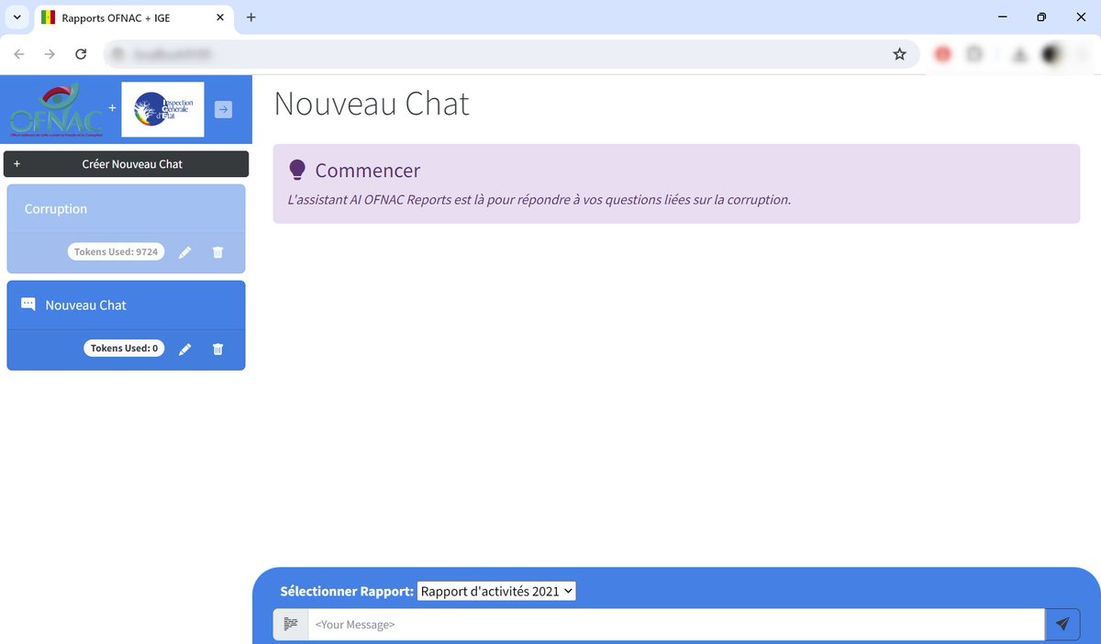Screen dimensions: 1101x644
Task: Collapse sidebar with arrow button
Action: (223, 109)
